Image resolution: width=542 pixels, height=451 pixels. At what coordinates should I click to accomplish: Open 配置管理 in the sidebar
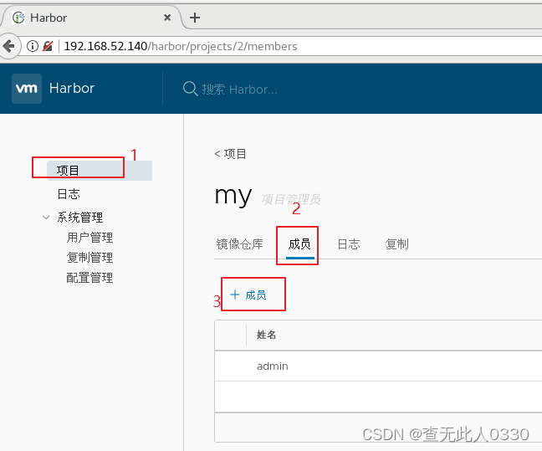coord(89,278)
